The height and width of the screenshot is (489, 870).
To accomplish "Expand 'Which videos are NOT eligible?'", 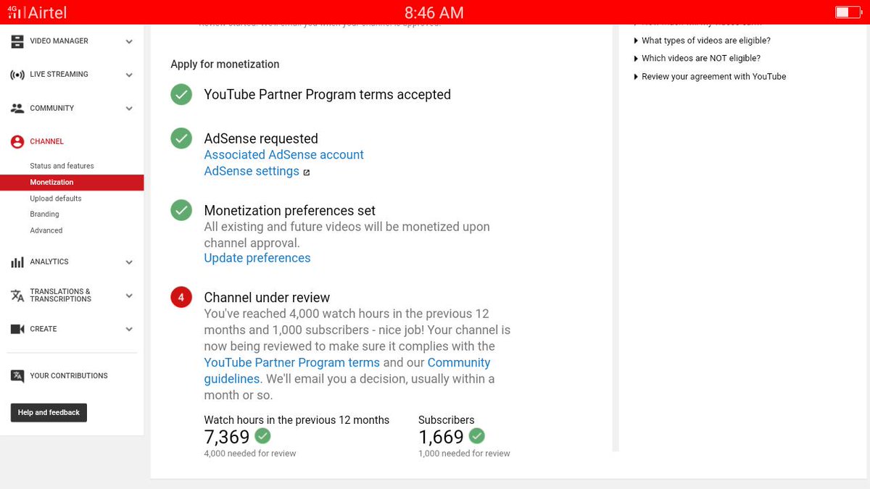I will (x=697, y=58).
